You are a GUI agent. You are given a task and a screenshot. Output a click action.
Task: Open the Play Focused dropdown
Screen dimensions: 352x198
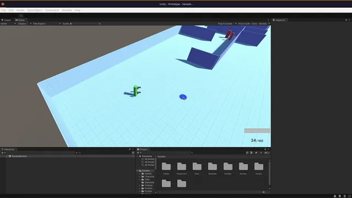coord(227,24)
